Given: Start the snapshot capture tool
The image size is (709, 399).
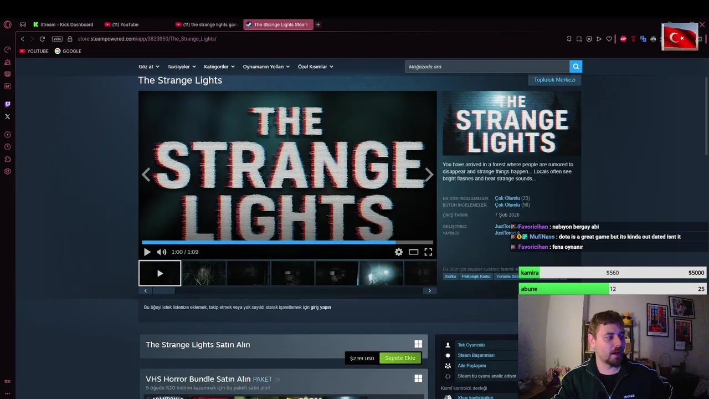Looking at the screenshot, I should [x=579, y=39].
